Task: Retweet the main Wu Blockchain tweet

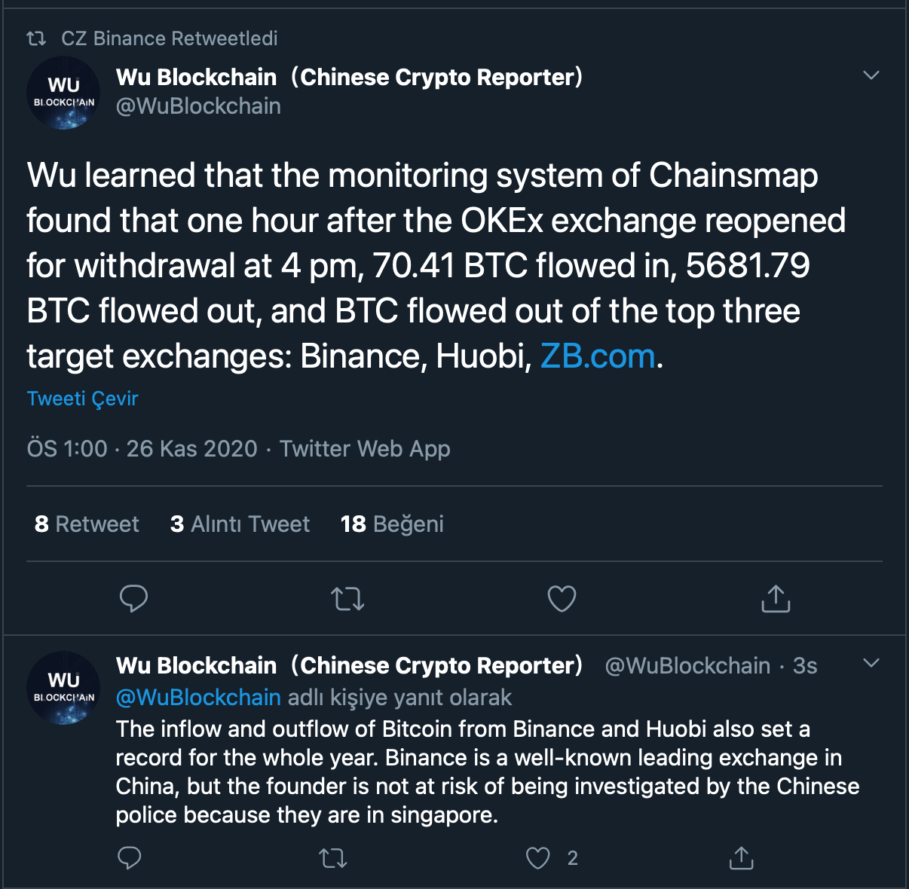Action: tap(347, 599)
